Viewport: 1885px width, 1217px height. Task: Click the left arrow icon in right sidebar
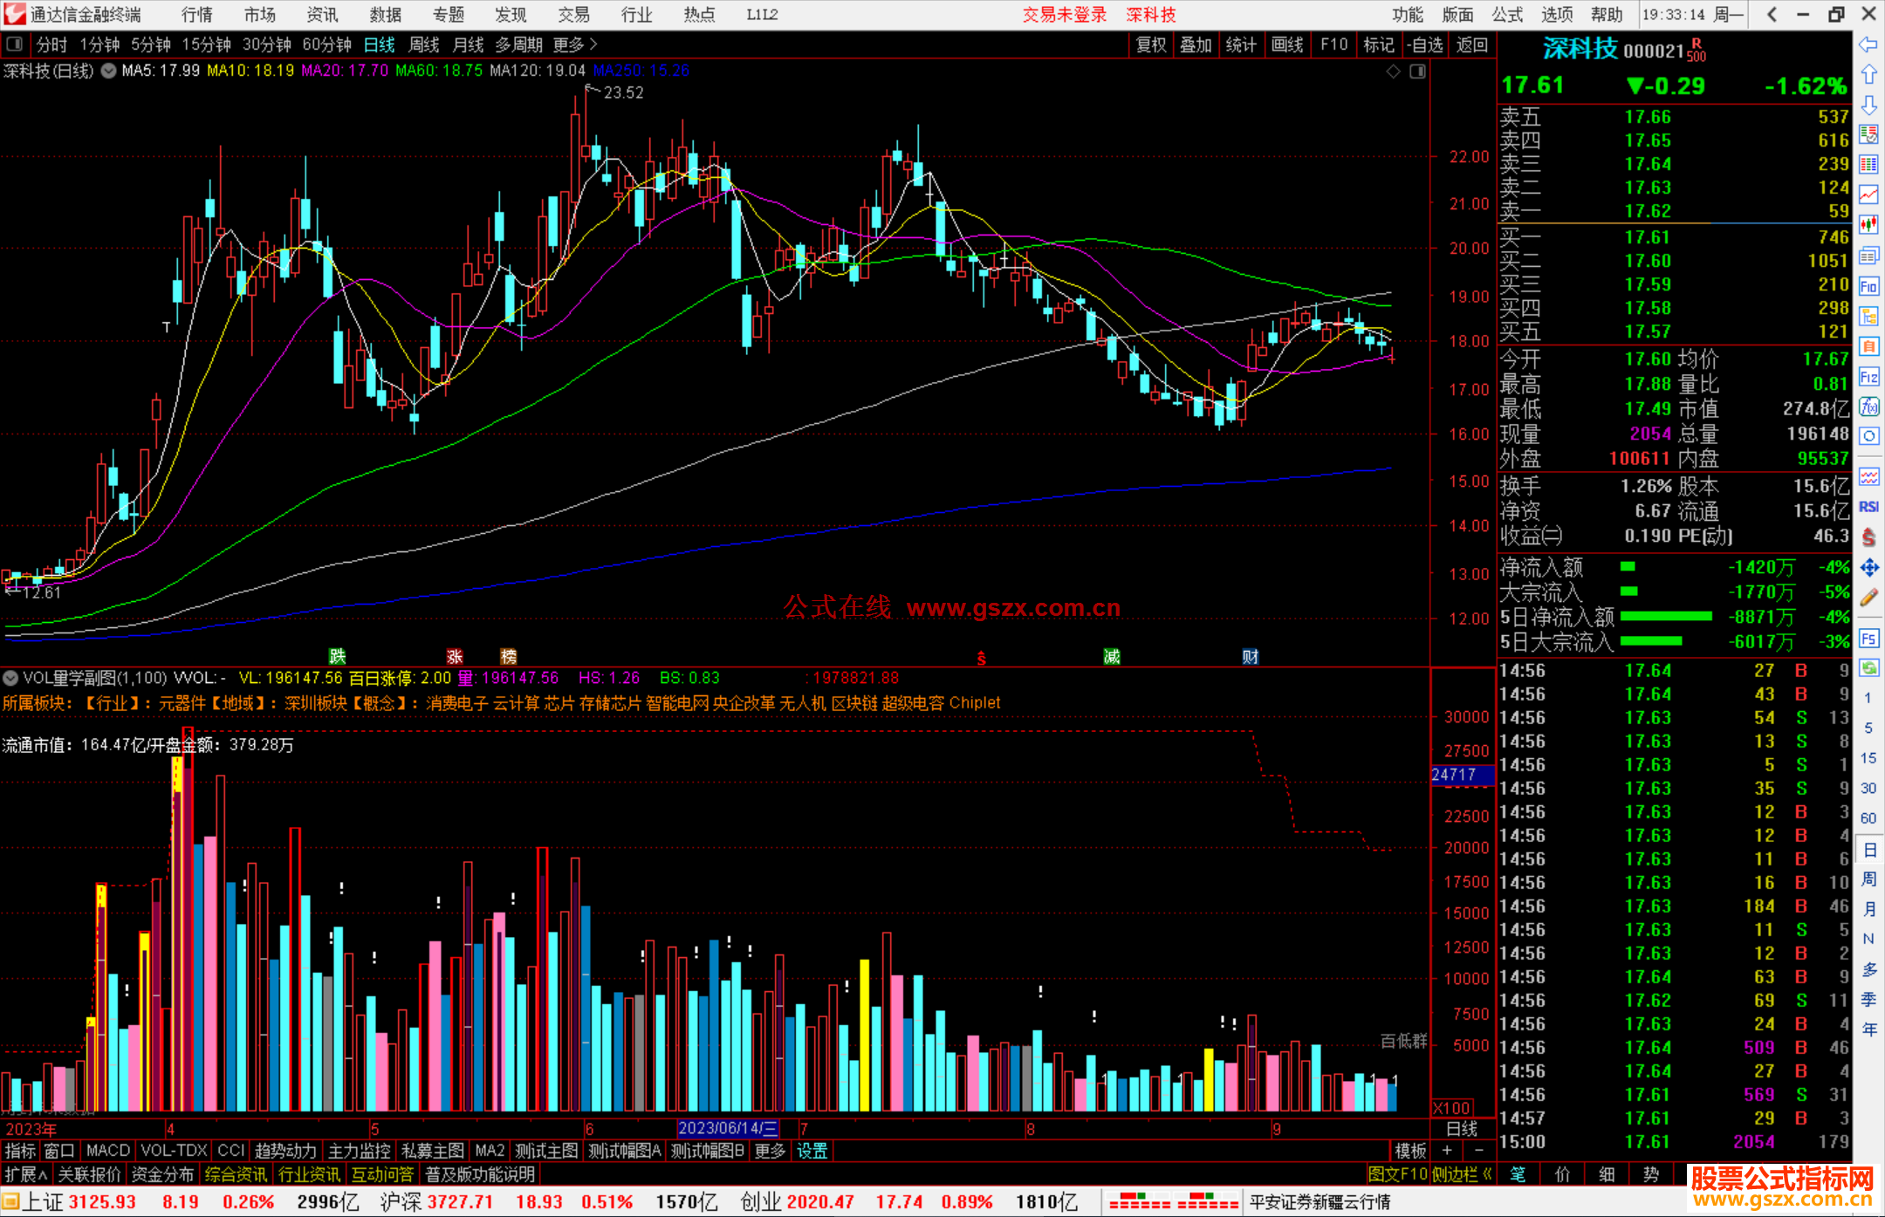(1868, 44)
